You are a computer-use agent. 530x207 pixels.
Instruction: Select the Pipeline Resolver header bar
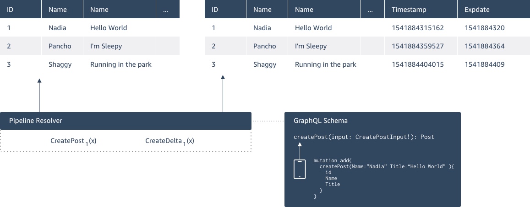pos(126,121)
